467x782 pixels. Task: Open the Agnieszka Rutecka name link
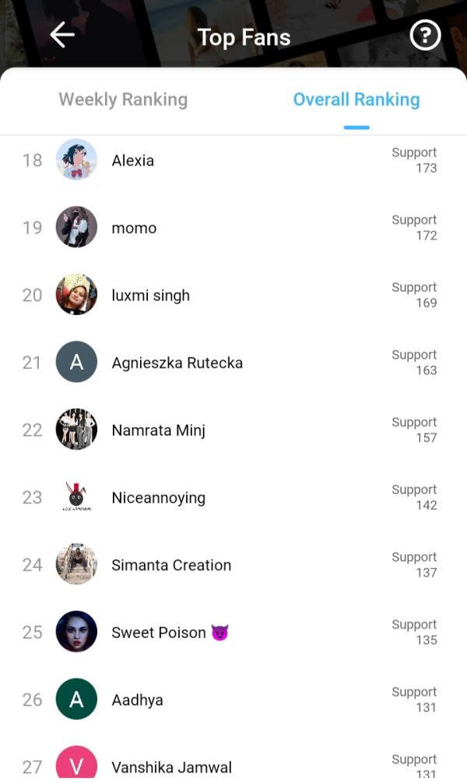click(x=177, y=363)
